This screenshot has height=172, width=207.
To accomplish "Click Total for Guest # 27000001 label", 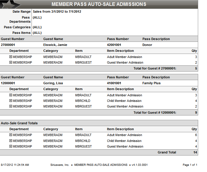I will (155, 68).
